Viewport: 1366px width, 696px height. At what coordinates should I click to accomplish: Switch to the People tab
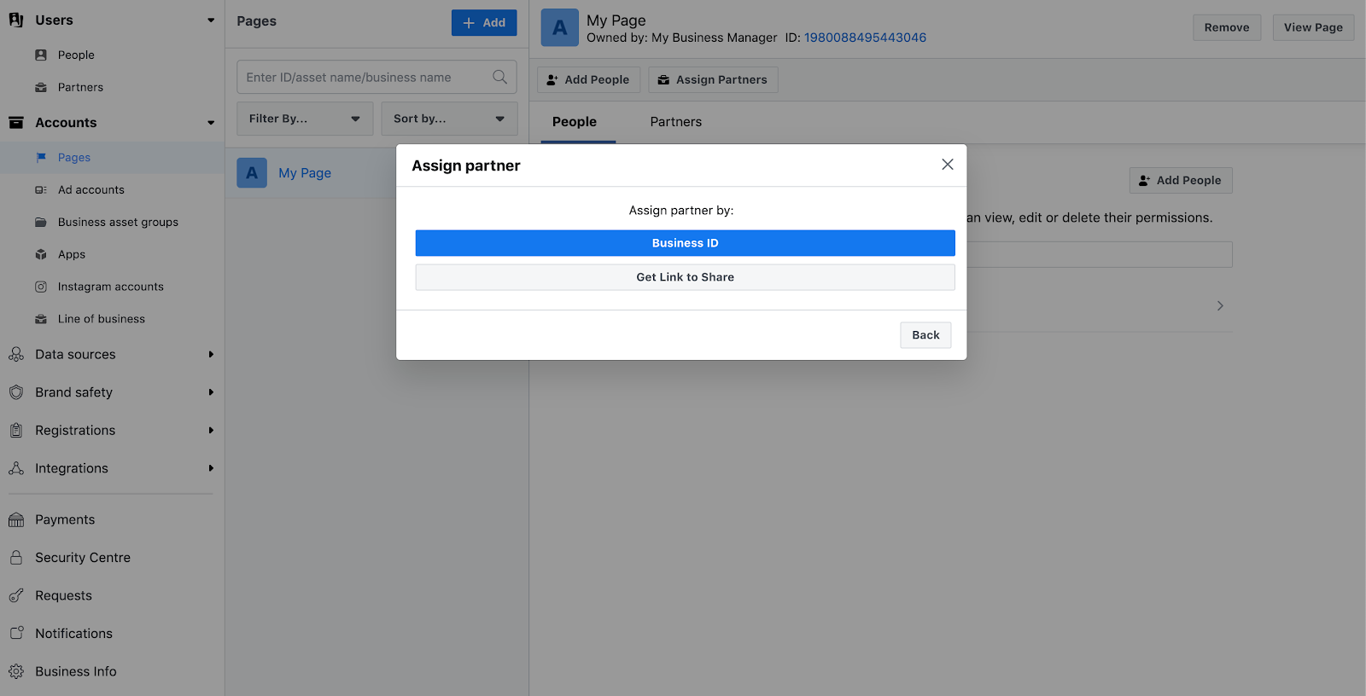(x=575, y=122)
